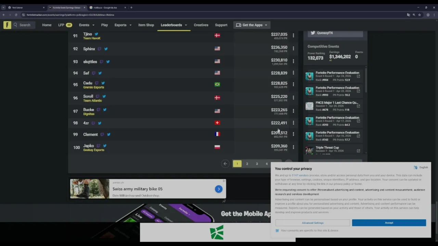
Task: Open Bucke's Twitter icon
Action: (x=105, y=110)
